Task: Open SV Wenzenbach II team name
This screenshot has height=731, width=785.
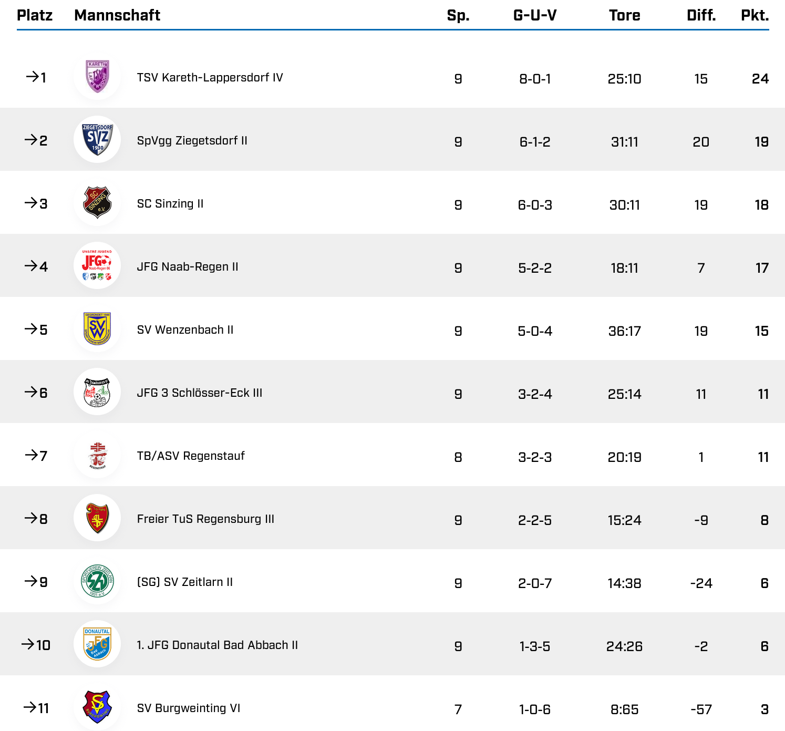Action: pyautogui.click(x=185, y=330)
